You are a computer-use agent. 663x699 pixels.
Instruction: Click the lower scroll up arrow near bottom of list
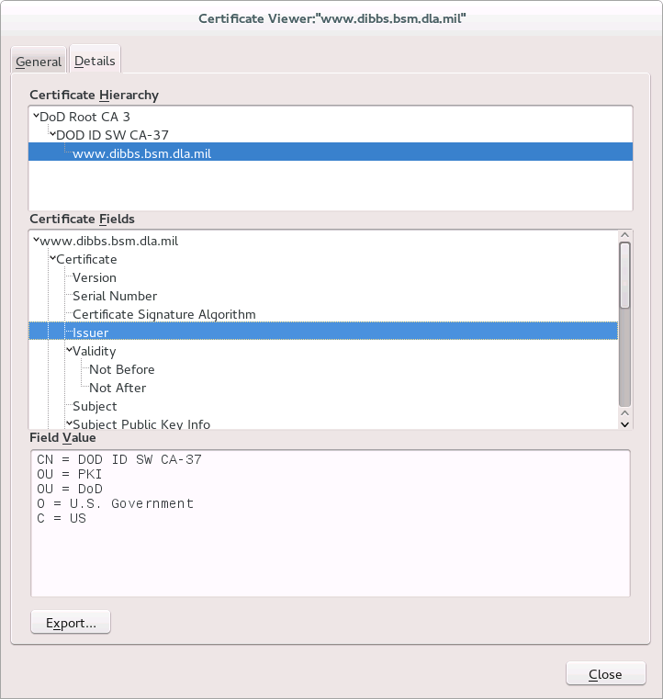coord(624,413)
